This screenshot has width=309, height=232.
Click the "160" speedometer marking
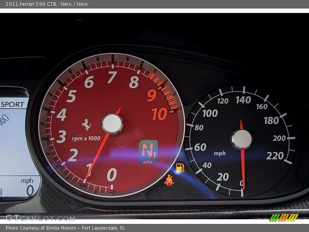262,107
